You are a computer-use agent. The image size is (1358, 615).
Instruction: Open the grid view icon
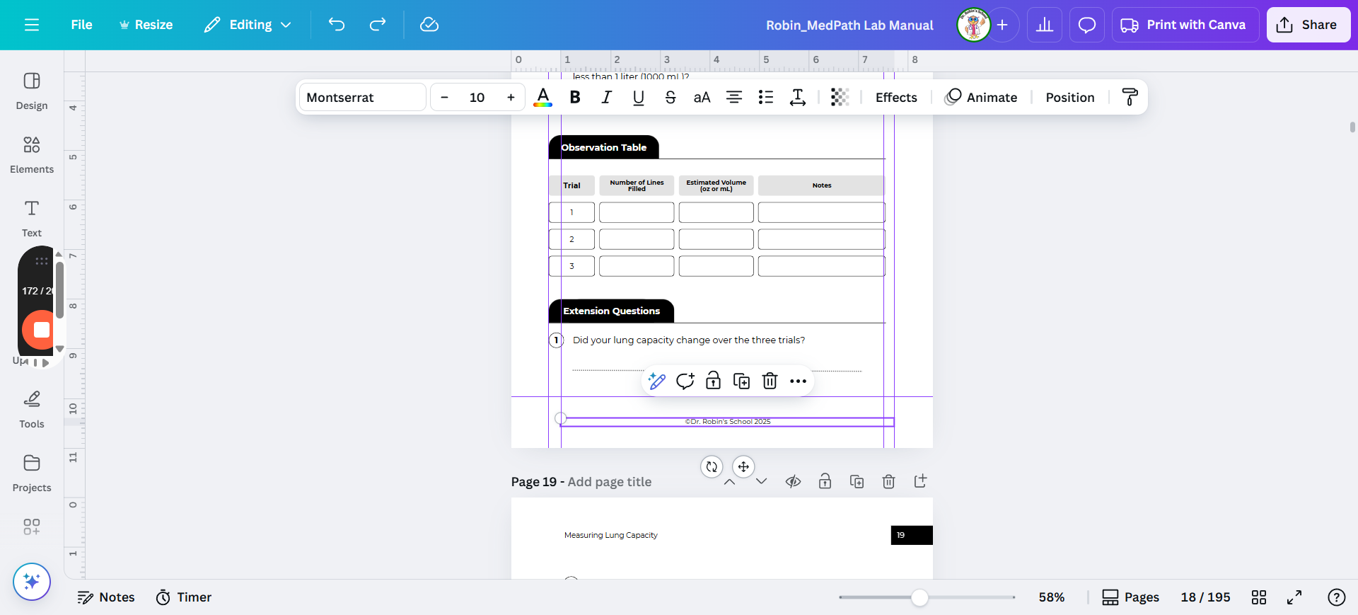coord(1258,597)
